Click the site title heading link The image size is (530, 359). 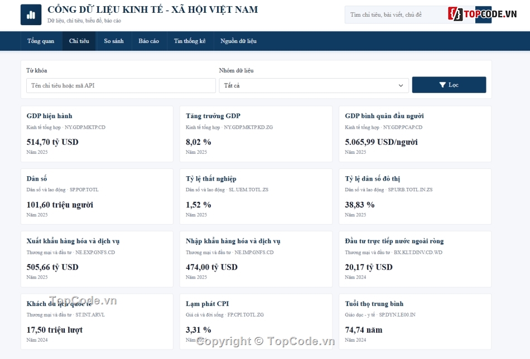[x=152, y=9]
